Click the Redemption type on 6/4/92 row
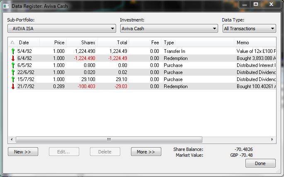The image size is (284, 177). (176, 58)
